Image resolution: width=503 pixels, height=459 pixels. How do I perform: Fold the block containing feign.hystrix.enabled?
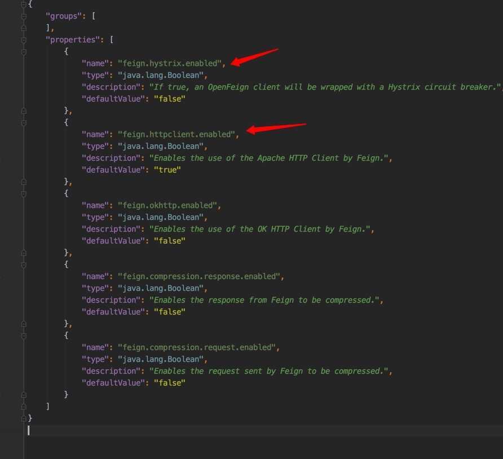tap(24, 52)
